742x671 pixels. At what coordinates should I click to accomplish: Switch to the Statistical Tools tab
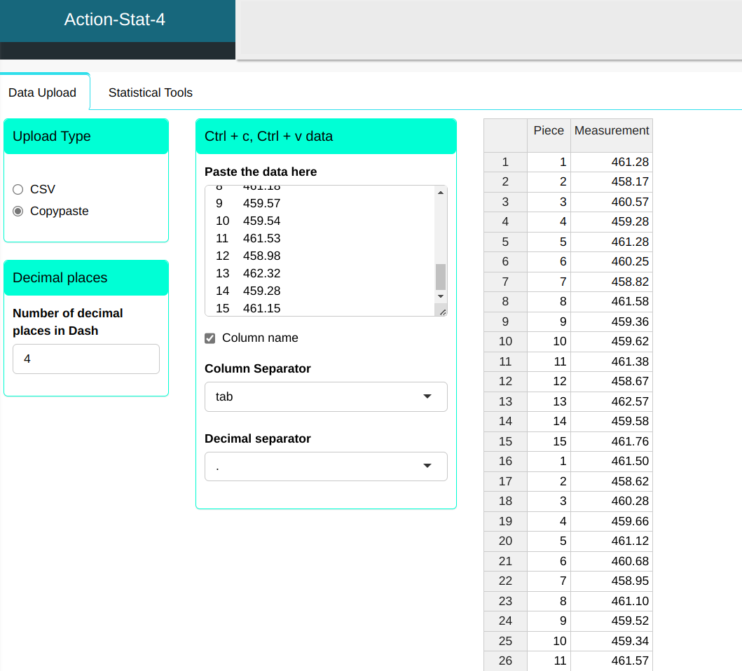(150, 92)
